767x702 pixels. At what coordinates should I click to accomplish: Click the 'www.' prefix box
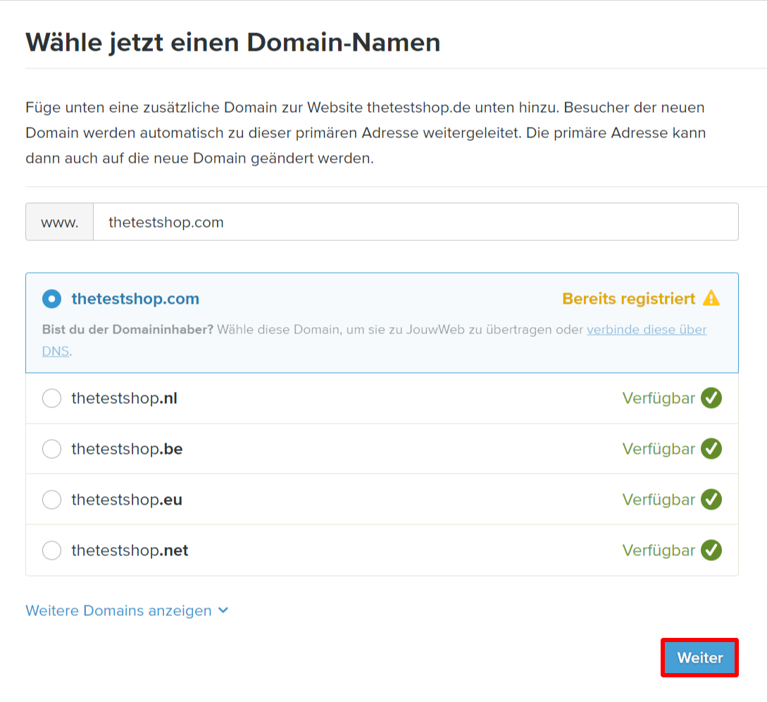click(59, 222)
